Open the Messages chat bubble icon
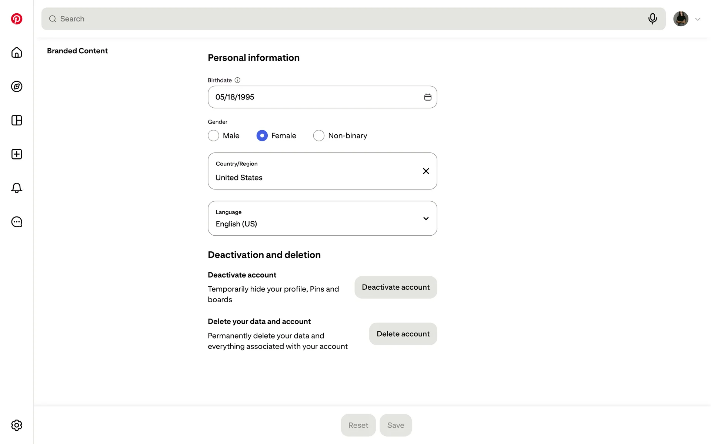Screen dimensions: 711x444 [x=17, y=222]
